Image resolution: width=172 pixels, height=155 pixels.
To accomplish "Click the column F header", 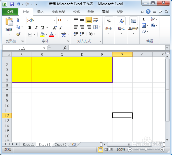I will click(x=122, y=55).
